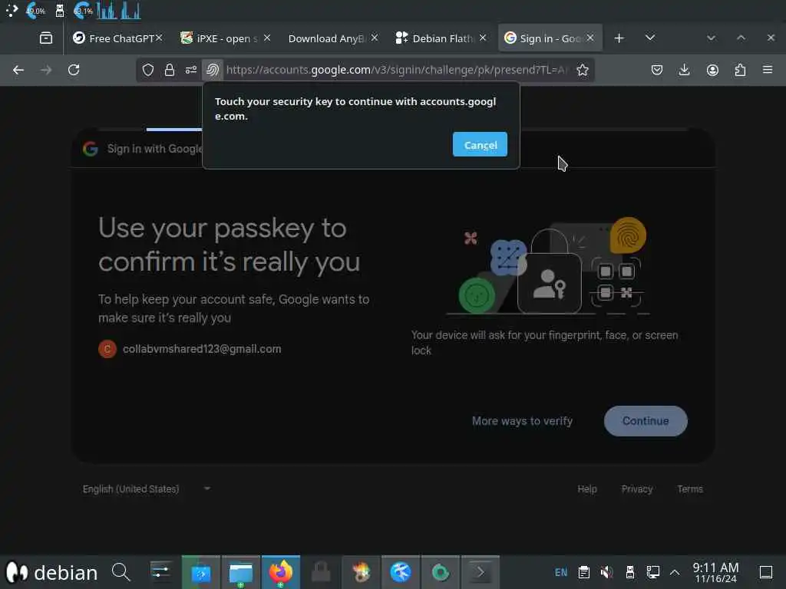Click the padlock taskbar icon
This screenshot has width=786, height=589.
(x=321, y=572)
